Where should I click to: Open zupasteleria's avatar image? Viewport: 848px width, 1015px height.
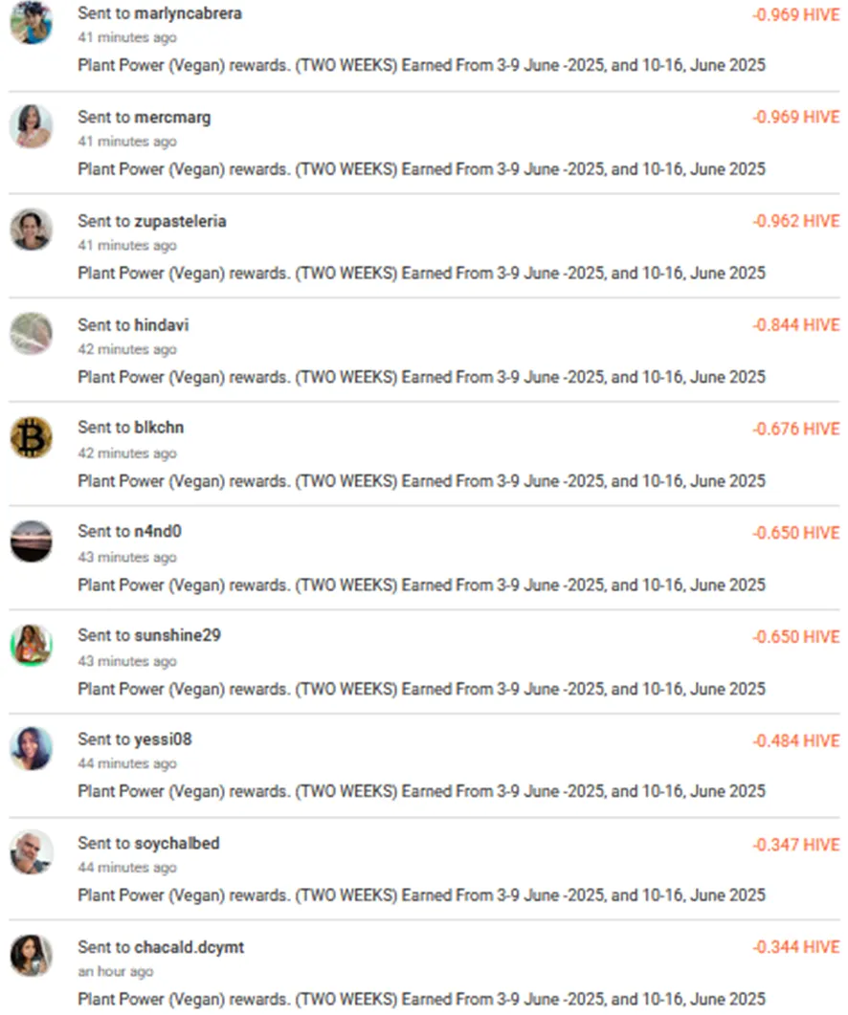pos(31,230)
